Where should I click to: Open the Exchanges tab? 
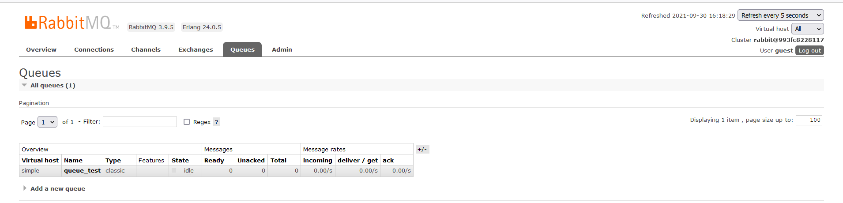pos(196,50)
